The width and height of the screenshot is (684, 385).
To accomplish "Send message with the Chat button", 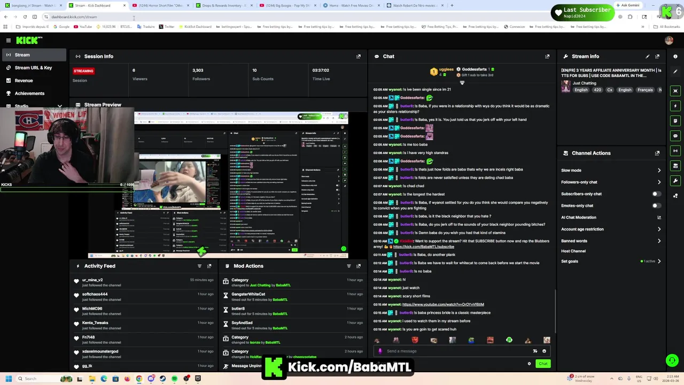I will 543,364.
